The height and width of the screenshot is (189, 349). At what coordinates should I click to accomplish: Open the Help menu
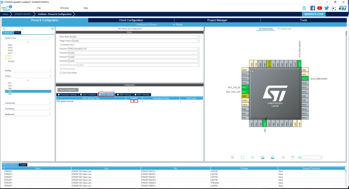(86, 8)
